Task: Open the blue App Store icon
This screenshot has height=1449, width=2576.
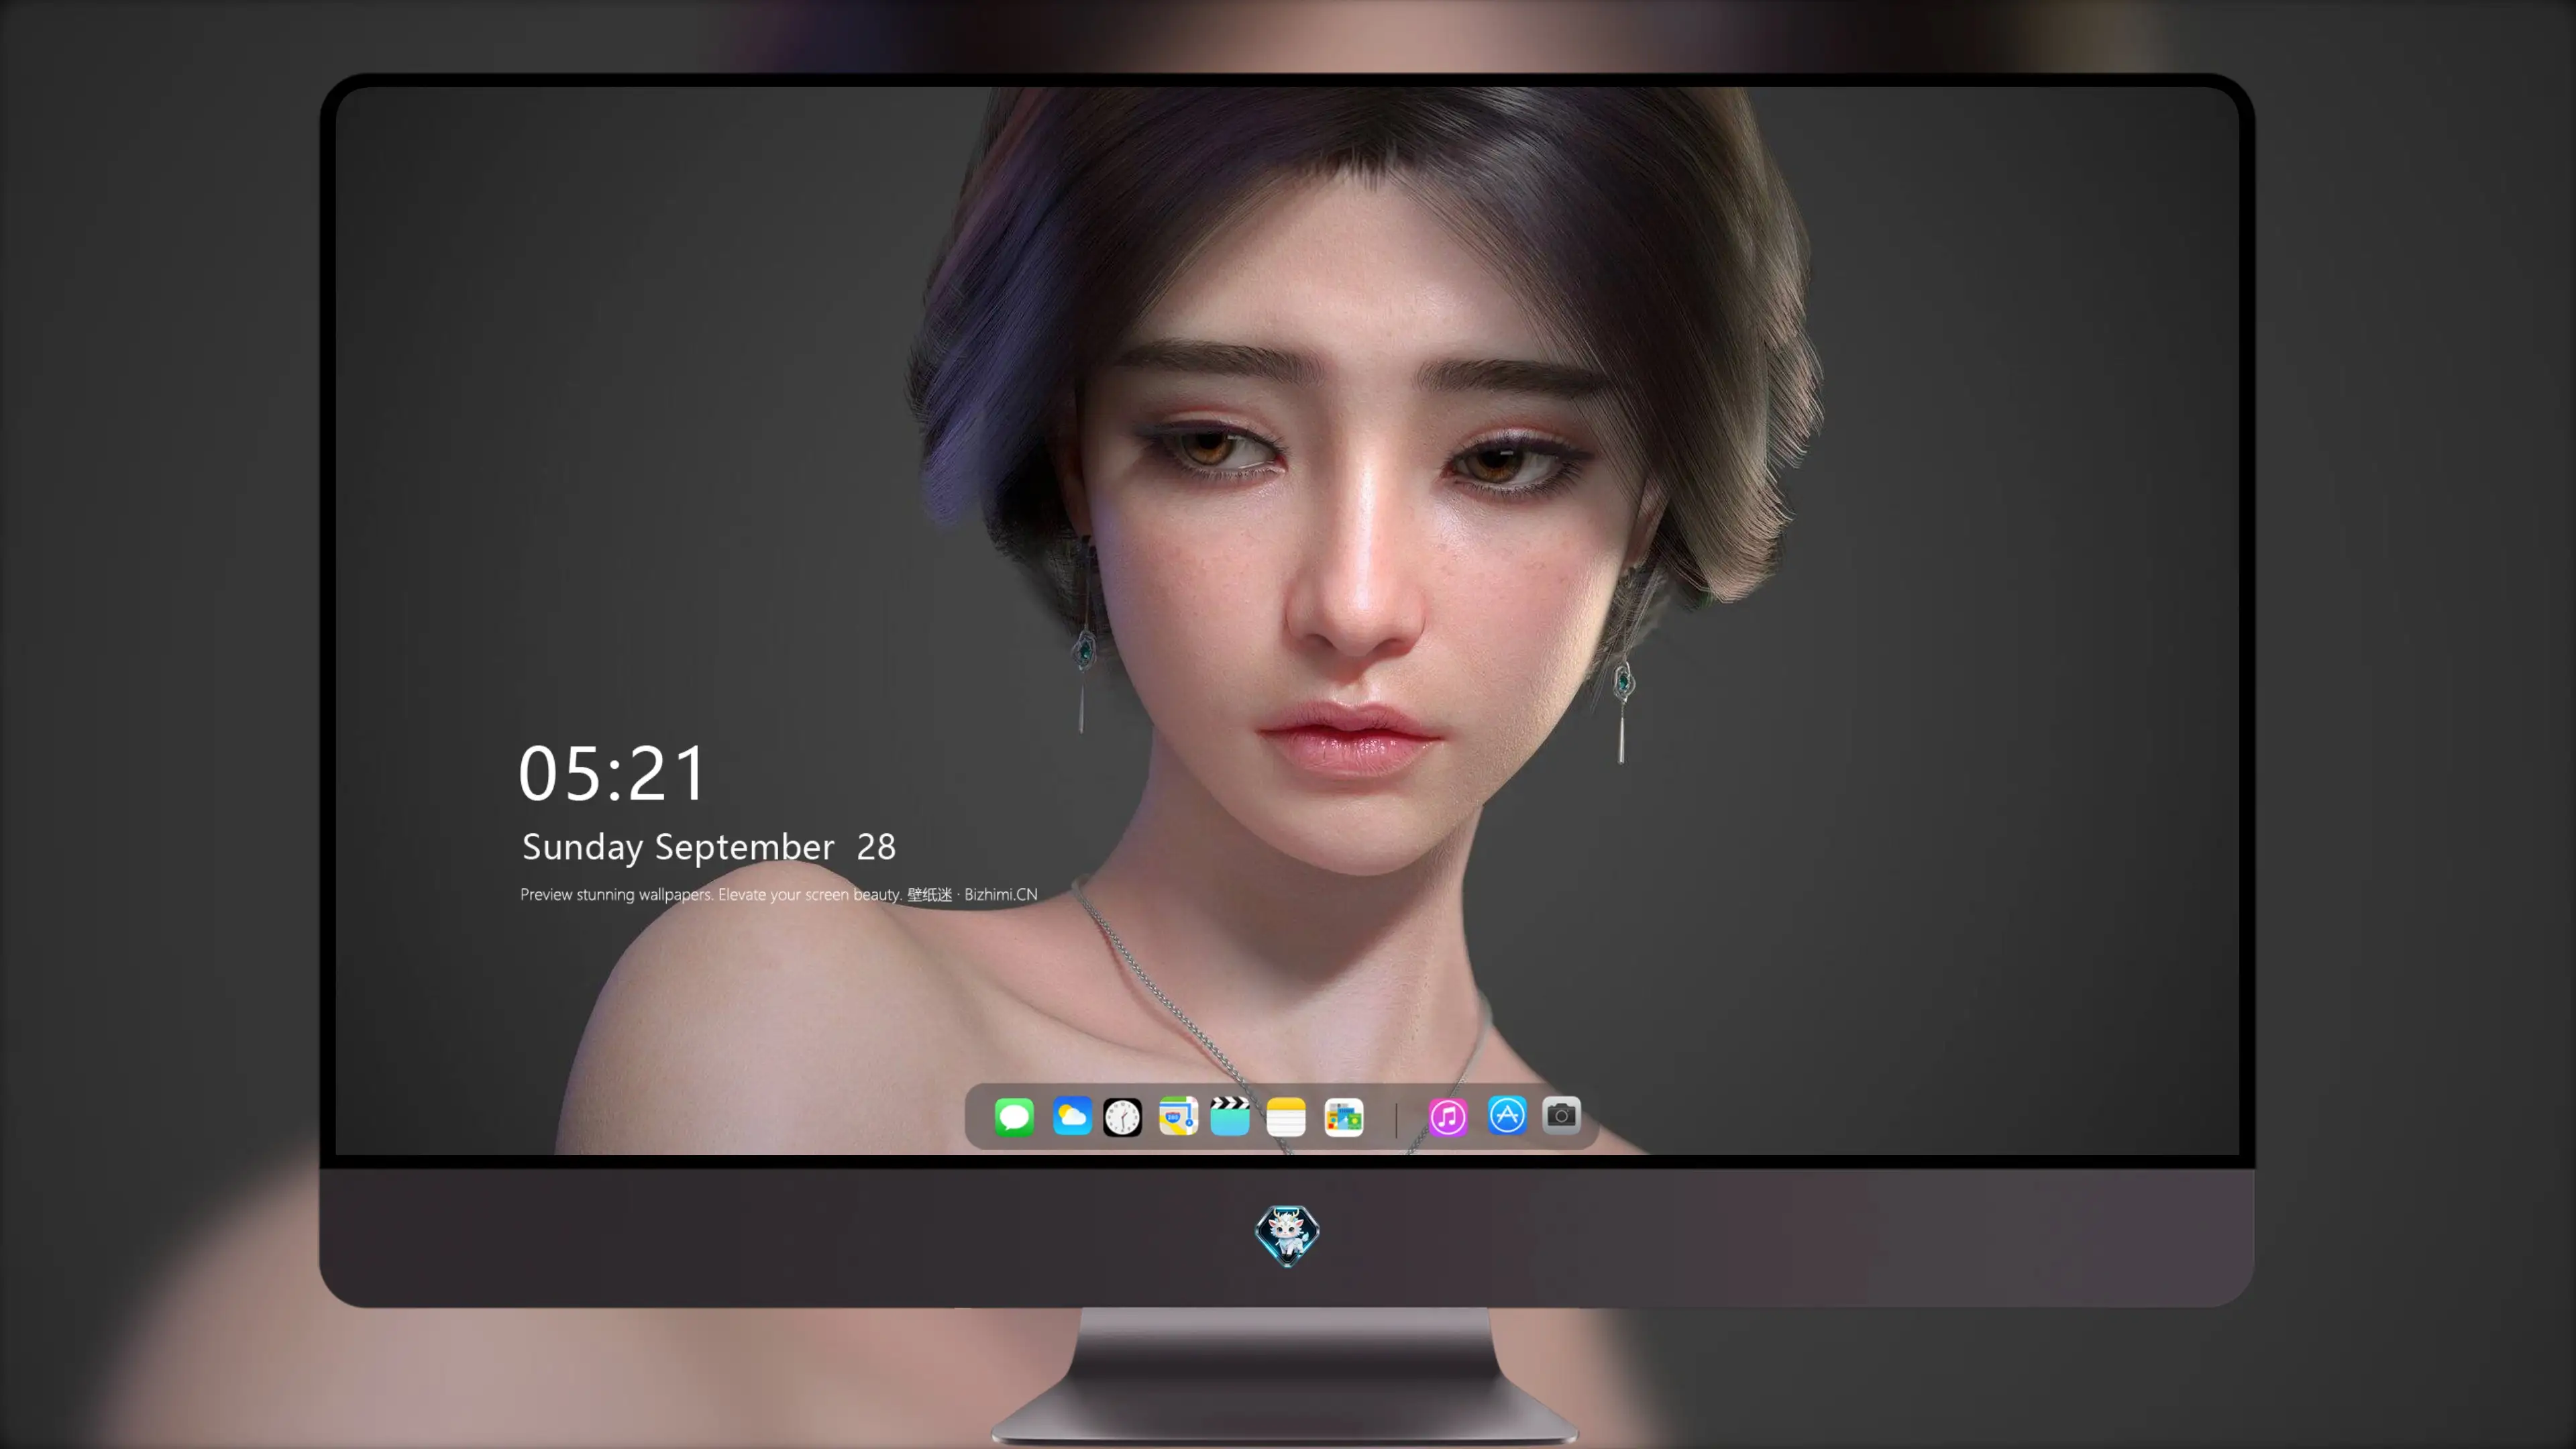Action: (x=1507, y=1115)
